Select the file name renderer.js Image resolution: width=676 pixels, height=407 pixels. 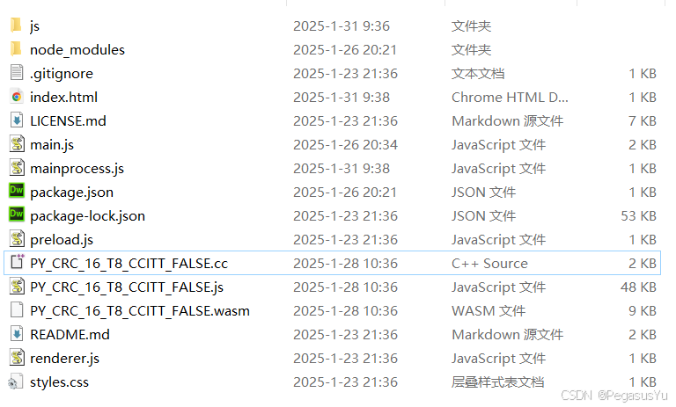tap(64, 359)
